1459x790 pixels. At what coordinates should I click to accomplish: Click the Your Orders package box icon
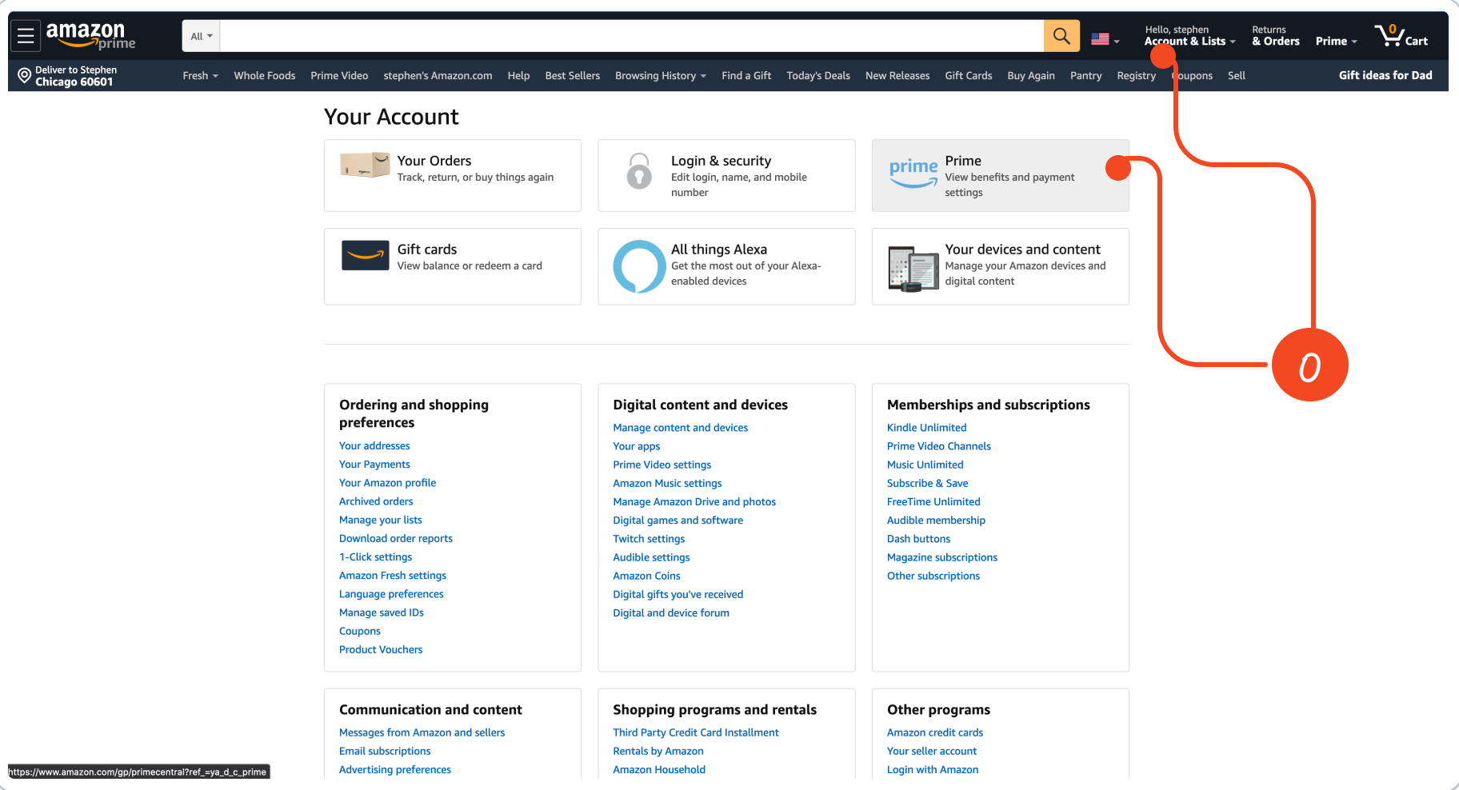pyautogui.click(x=365, y=165)
